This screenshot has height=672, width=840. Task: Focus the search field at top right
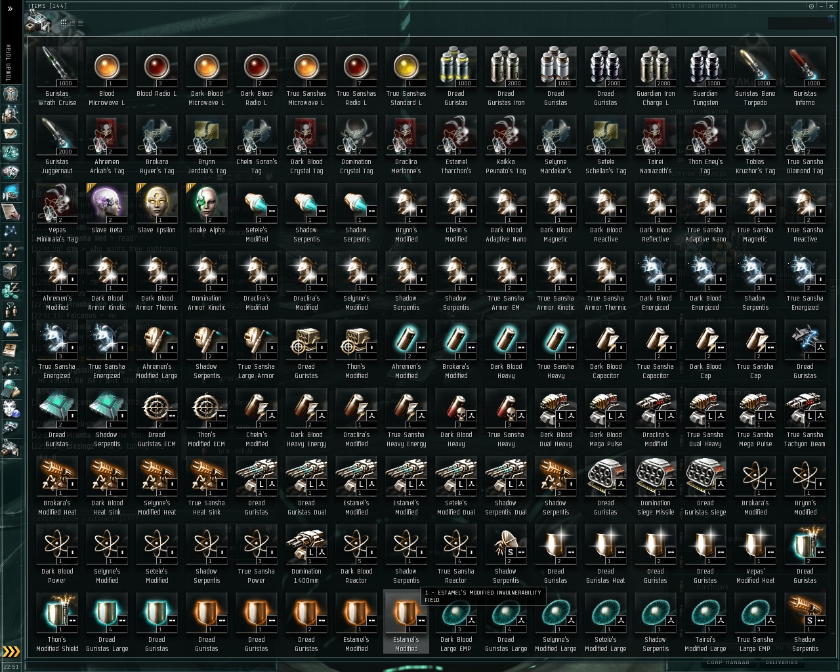[x=801, y=24]
